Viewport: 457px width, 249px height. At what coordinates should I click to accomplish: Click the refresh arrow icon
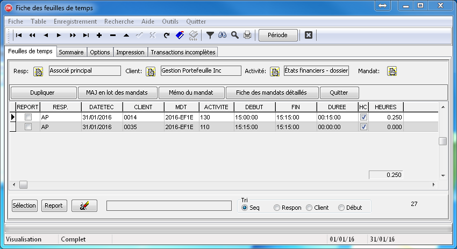167,35
